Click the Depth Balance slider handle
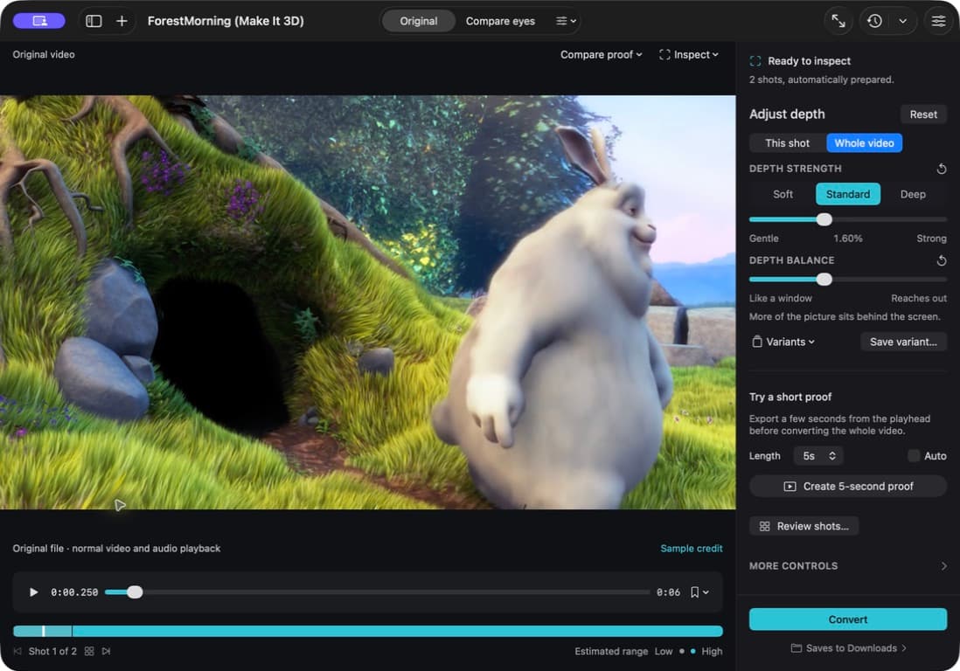The width and height of the screenshot is (960, 671). tap(824, 280)
